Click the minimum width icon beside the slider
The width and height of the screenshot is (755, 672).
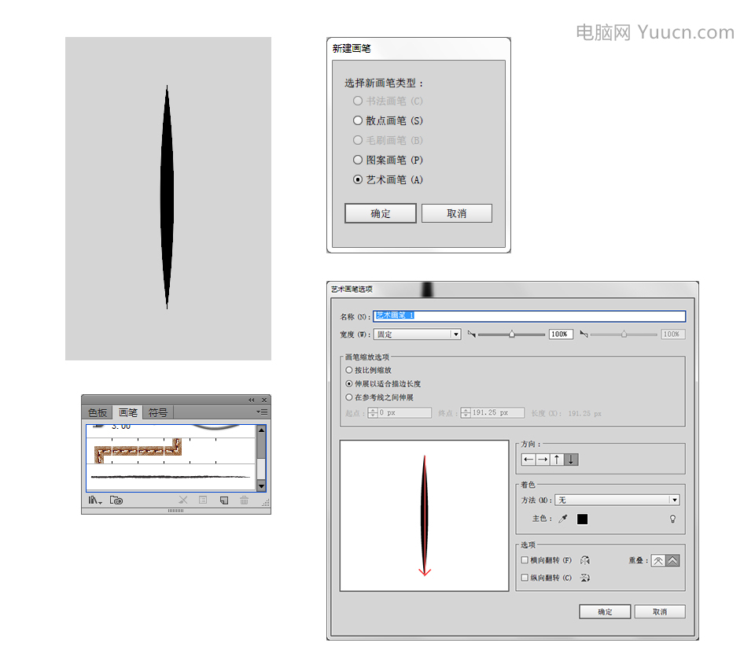coord(471,334)
